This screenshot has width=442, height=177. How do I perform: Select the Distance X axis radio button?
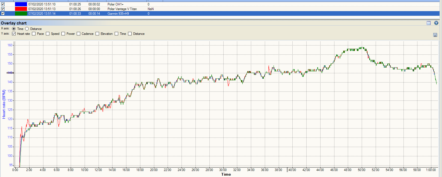pyautogui.click(x=27, y=29)
